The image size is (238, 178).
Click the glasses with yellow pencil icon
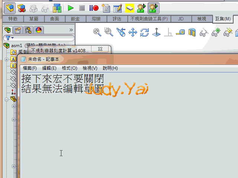228,32
